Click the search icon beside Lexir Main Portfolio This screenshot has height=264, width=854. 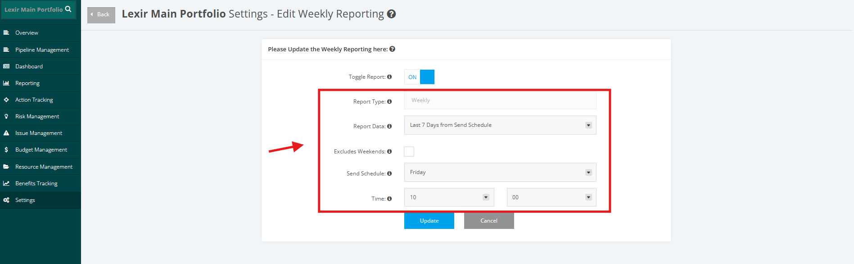(x=68, y=9)
